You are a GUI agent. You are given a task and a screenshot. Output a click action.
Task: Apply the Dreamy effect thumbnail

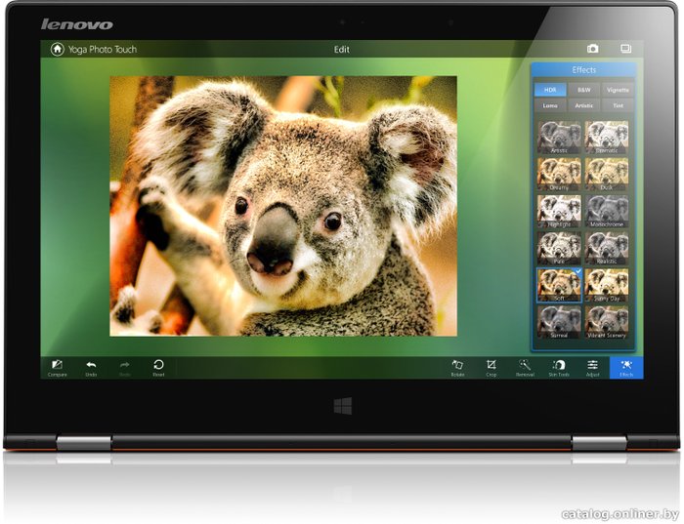pyautogui.click(x=559, y=174)
